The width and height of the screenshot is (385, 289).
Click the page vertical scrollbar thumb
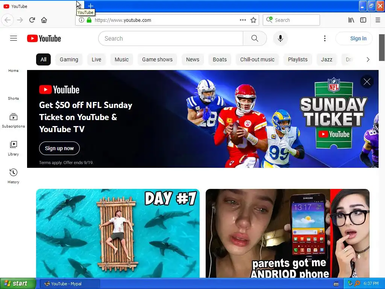382,47
